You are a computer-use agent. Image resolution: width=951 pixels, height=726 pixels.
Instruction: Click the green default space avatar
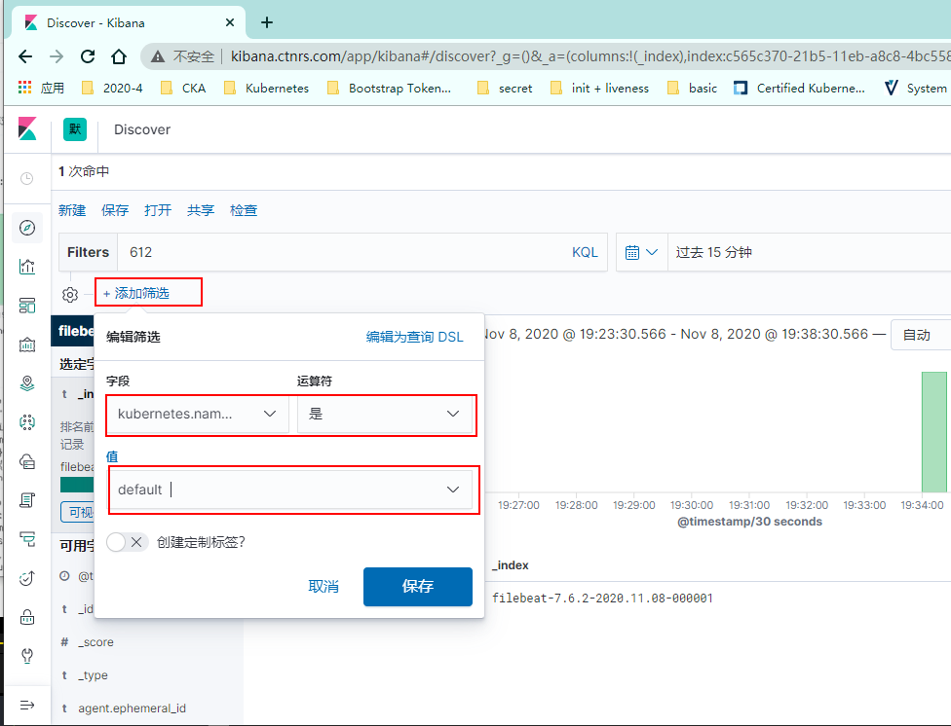pyautogui.click(x=75, y=129)
